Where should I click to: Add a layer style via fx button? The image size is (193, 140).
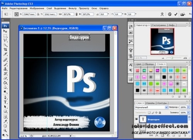157,136
